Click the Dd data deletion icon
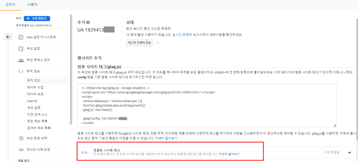The width and height of the screenshot is (358, 162). (21, 150)
